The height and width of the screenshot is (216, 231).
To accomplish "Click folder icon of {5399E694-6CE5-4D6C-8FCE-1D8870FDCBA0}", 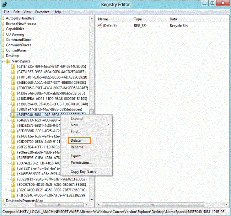I will click(13, 104).
